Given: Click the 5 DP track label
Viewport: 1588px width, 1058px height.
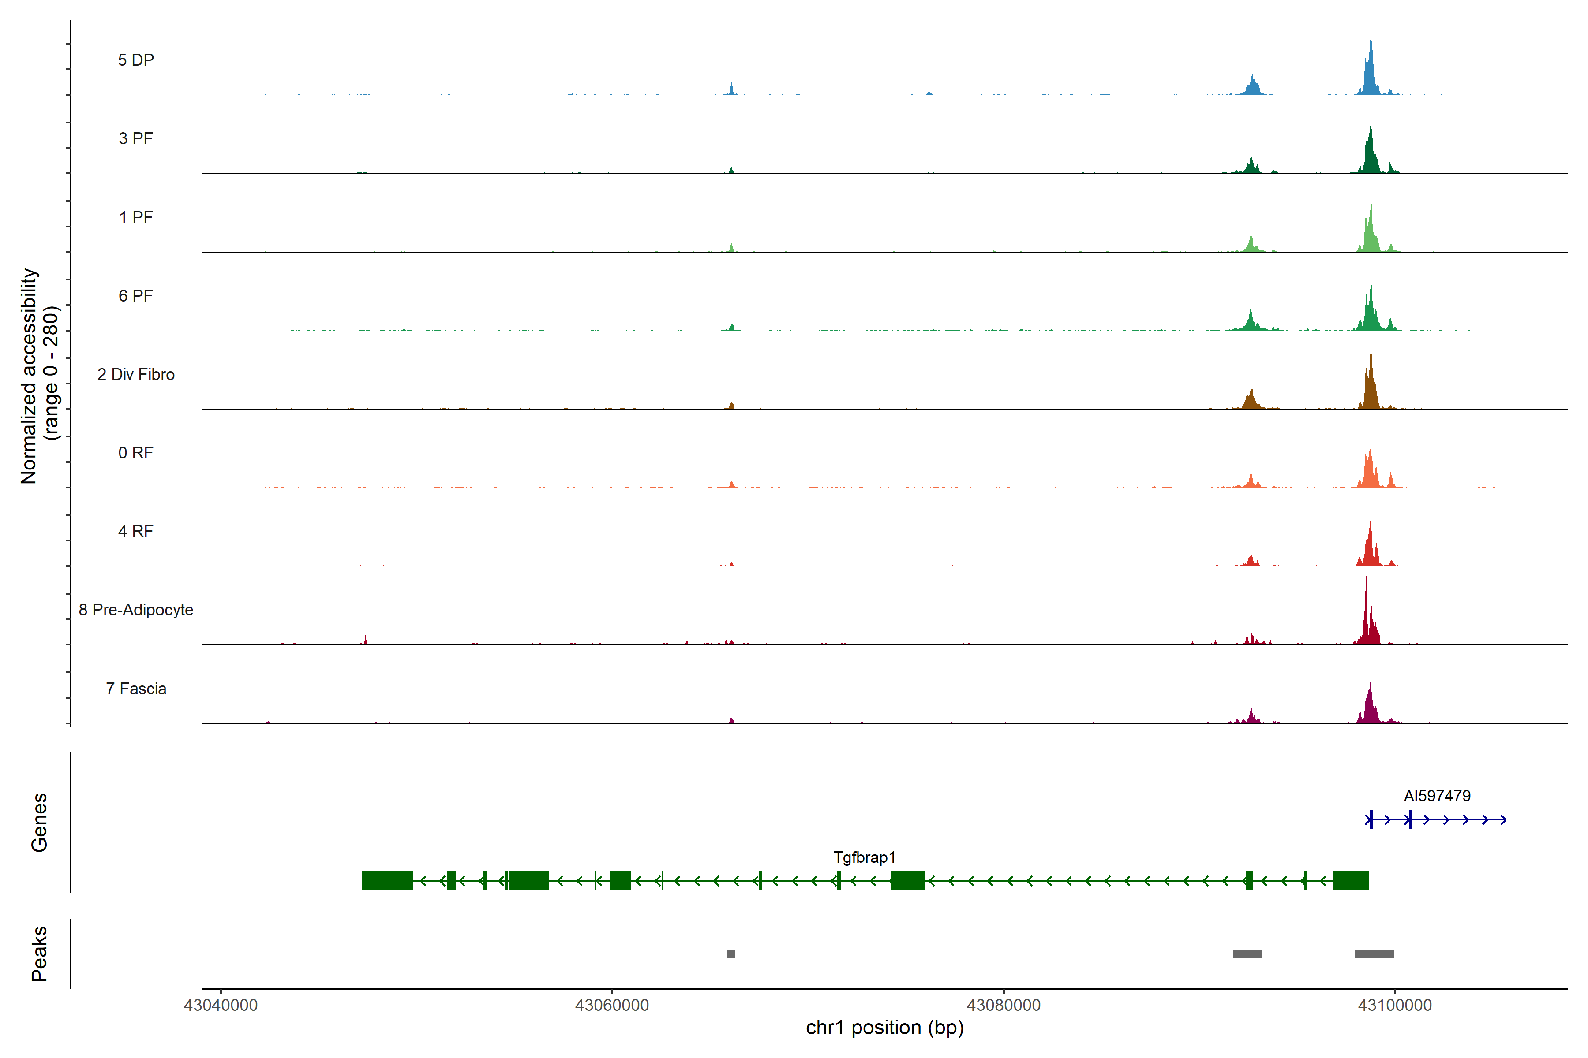Looking at the screenshot, I should point(136,60).
